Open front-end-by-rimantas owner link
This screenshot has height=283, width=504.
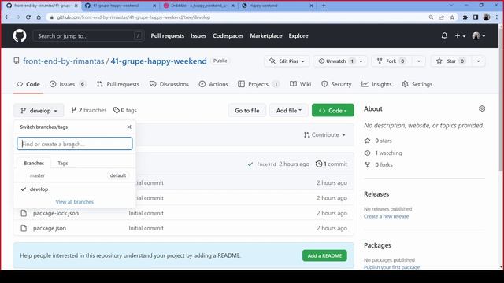pos(63,61)
